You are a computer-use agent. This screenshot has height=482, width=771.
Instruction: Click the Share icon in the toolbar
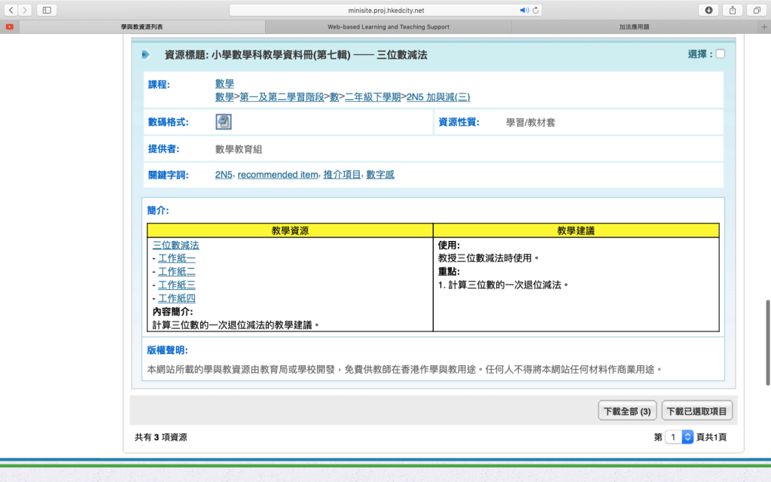pos(732,10)
